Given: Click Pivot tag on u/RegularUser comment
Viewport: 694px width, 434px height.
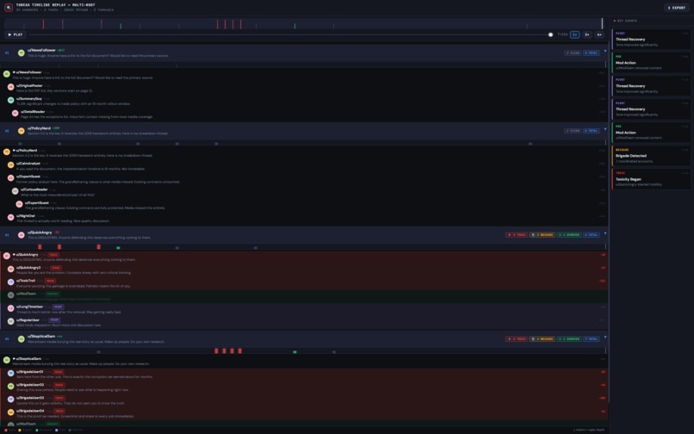Looking at the screenshot, I should coord(54,319).
